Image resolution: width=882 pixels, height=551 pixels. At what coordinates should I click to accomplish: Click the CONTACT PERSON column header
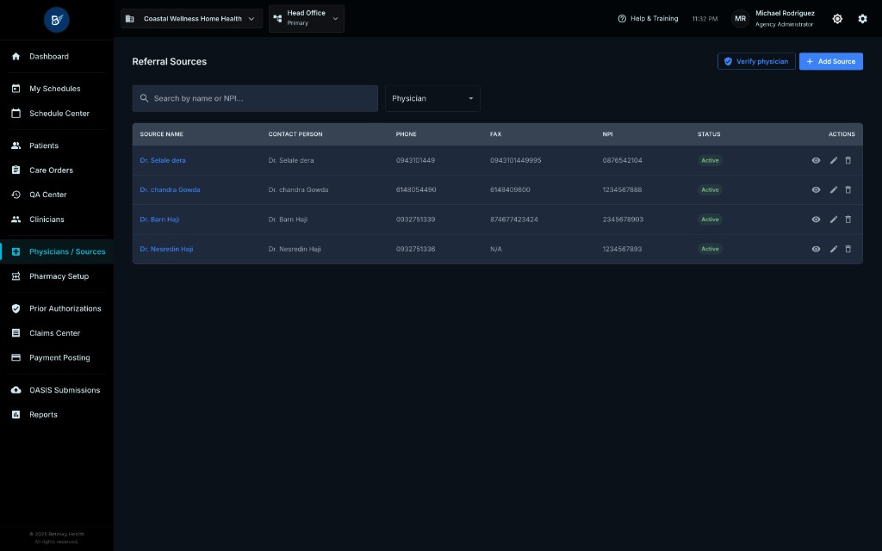coord(295,133)
